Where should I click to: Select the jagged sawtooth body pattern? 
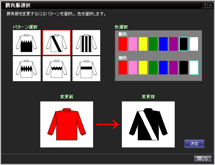point(27,43)
